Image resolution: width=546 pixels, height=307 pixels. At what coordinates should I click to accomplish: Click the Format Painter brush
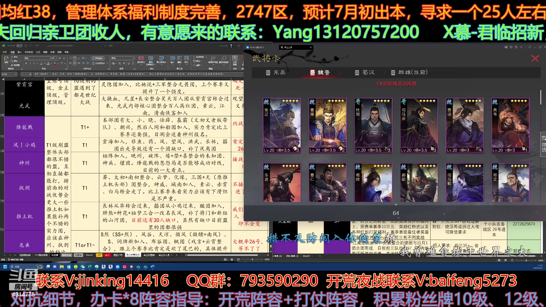(x=12, y=65)
